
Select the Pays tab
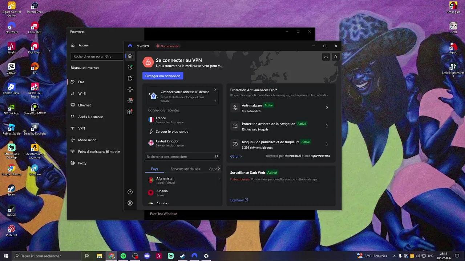coord(154,169)
